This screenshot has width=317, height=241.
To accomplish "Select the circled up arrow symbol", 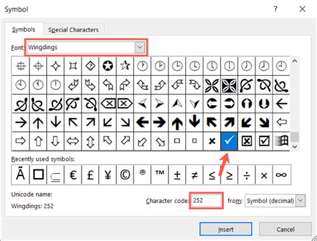I will (x=247, y=104).
